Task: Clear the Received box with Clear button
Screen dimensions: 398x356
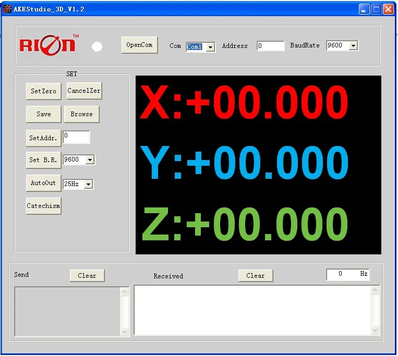Action: click(x=256, y=276)
